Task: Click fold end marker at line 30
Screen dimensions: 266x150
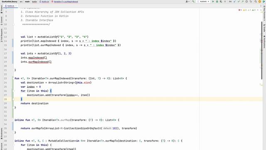Action: click(x=13, y=107)
